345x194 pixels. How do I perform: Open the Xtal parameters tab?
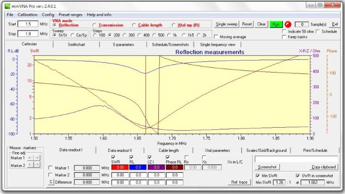pos(217,150)
